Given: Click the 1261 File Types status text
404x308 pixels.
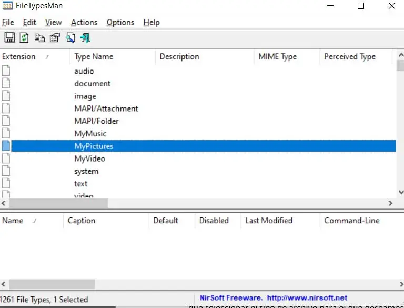Looking at the screenshot, I should [x=44, y=300].
